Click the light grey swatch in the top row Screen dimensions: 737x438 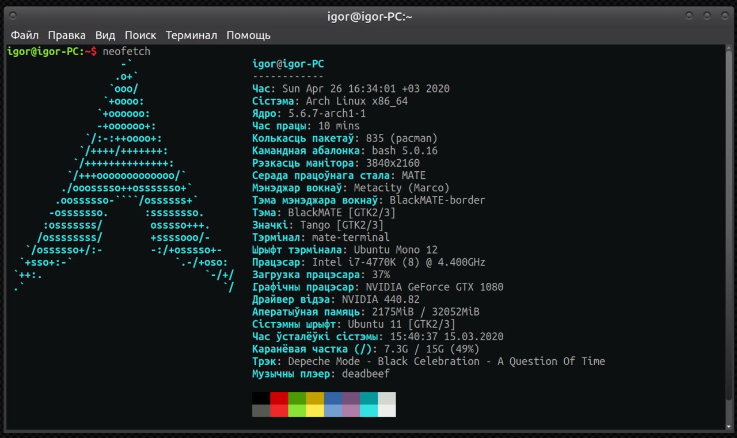pyautogui.click(x=387, y=398)
